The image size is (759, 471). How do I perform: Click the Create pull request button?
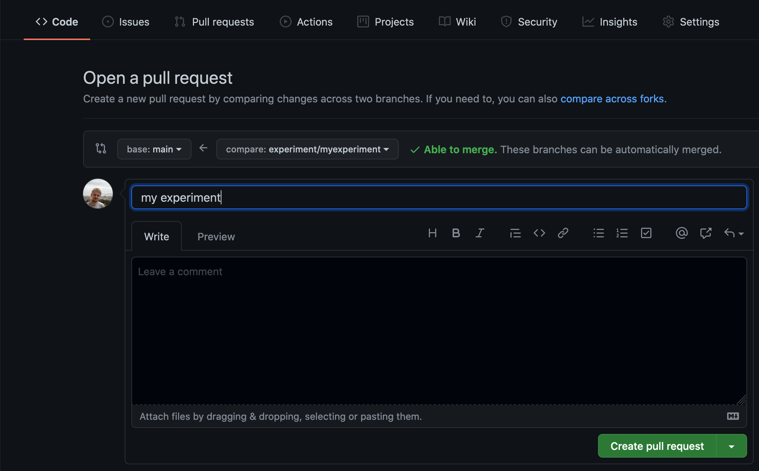point(657,446)
